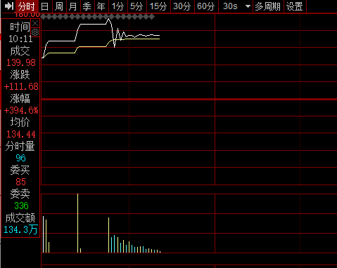Choose the 1分 one-minute chart
The image size is (337, 268).
pyautogui.click(x=117, y=6)
